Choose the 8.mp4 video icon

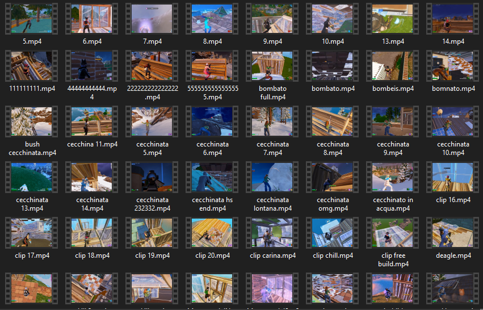(212, 19)
